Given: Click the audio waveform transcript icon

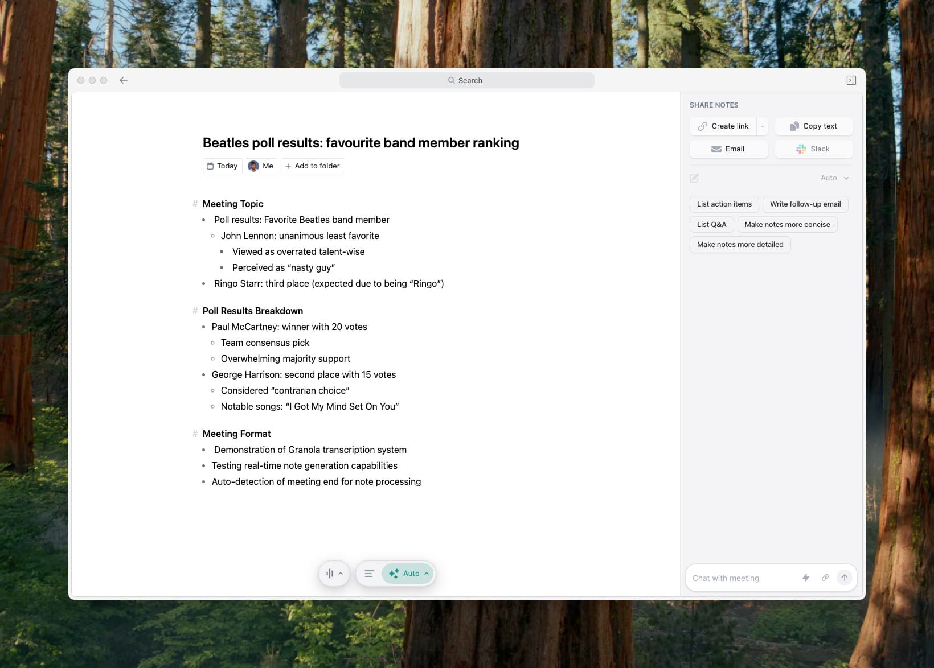Looking at the screenshot, I should point(329,574).
